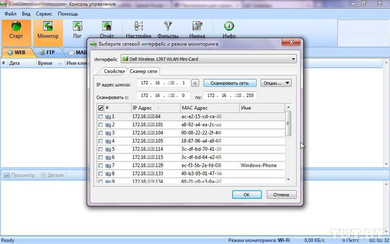Toggle the select-all checkbox in list header
390x244 pixels.
pyautogui.click(x=101, y=108)
